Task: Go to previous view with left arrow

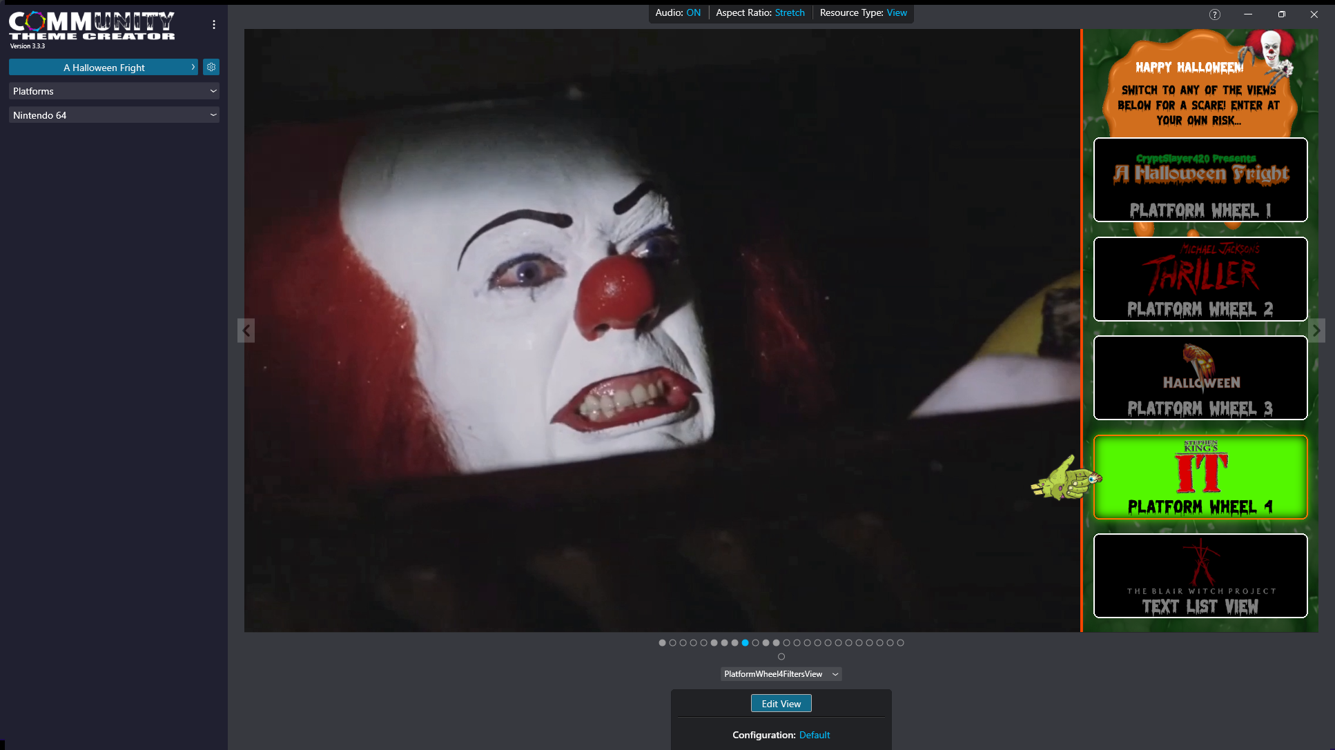Action: pyautogui.click(x=246, y=330)
